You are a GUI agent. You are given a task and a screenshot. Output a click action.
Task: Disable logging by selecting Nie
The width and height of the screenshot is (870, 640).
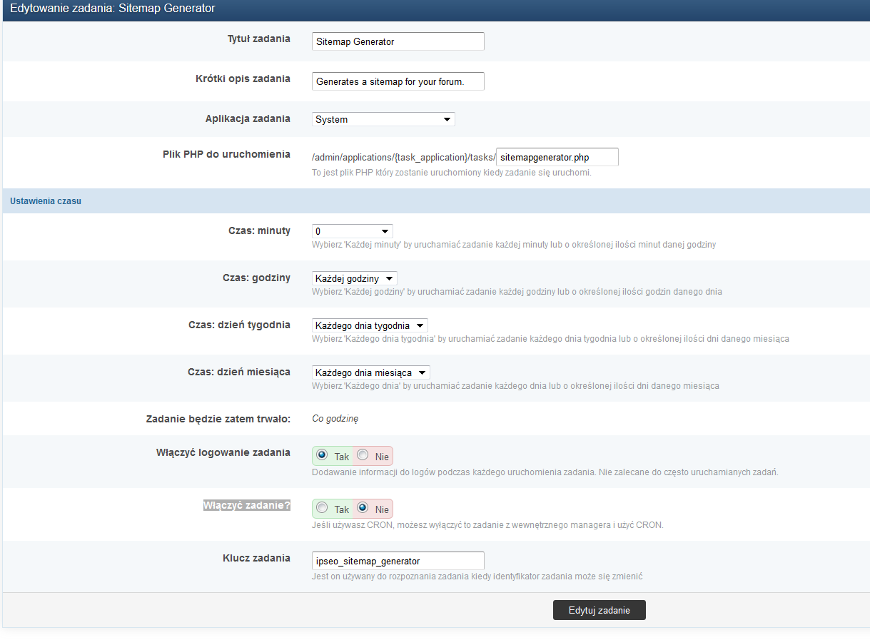[x=364, y=455]
